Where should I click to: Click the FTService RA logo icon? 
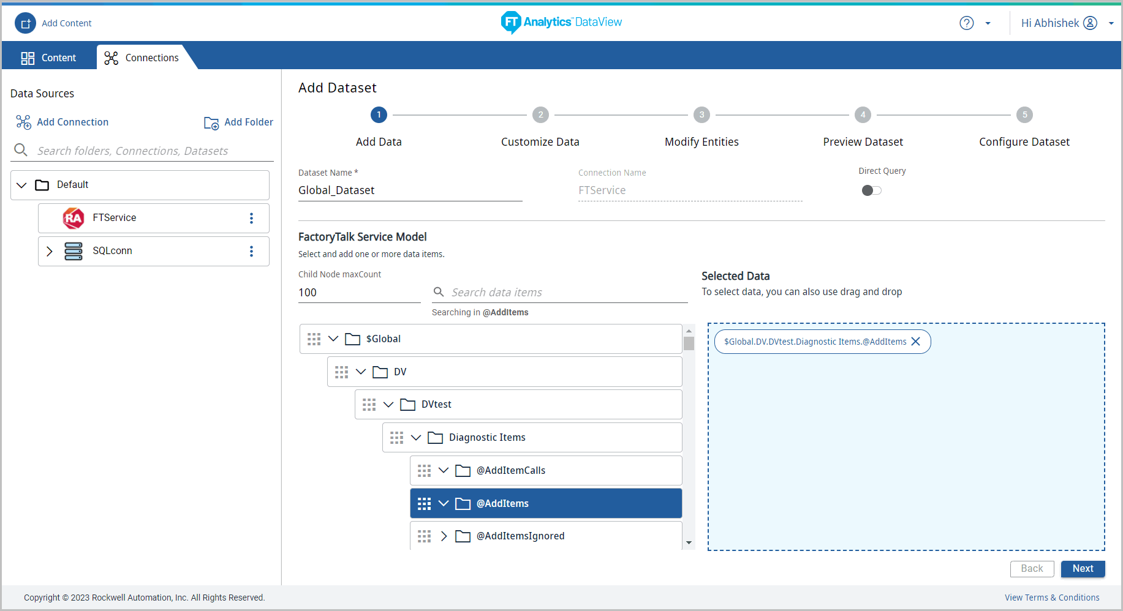click(74, 218)
